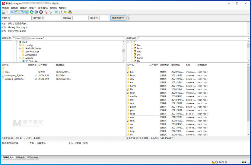Focus the 用户名 username field

point(53,18)
